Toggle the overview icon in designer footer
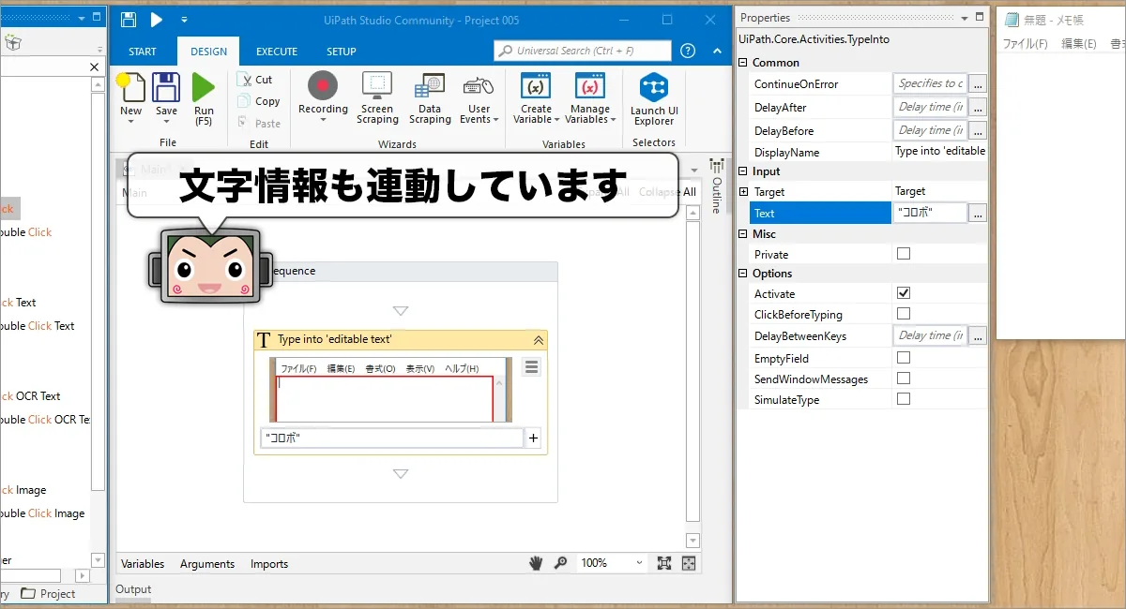1126x609 pixels. click(689, 563)
